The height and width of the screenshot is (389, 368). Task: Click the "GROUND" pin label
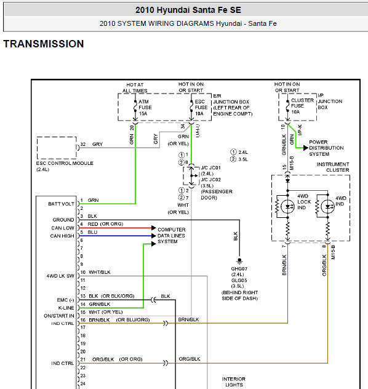coord(63,220)
